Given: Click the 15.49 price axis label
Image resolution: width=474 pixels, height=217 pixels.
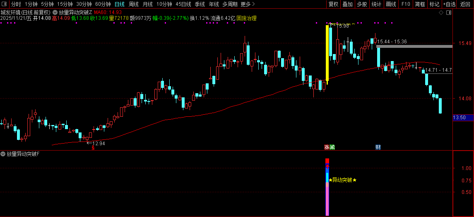Looking at the screenshot, I should pyautogui.click(x=465, y=43).
